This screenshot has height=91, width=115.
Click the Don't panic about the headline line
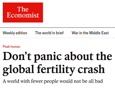(x=57, y=57)
